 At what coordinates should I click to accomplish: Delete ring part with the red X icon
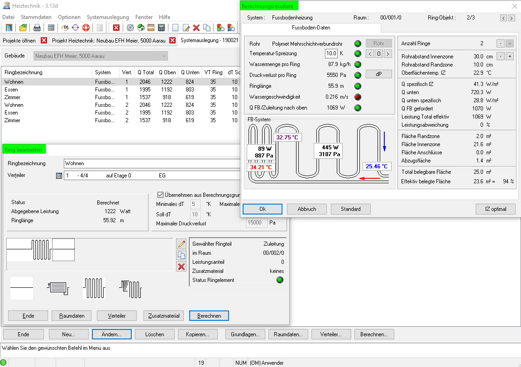pyautogui.click(x=182, y=267)
